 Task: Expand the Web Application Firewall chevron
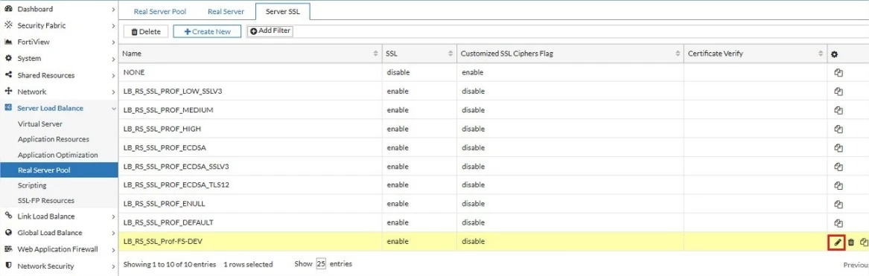click(113, 250)
